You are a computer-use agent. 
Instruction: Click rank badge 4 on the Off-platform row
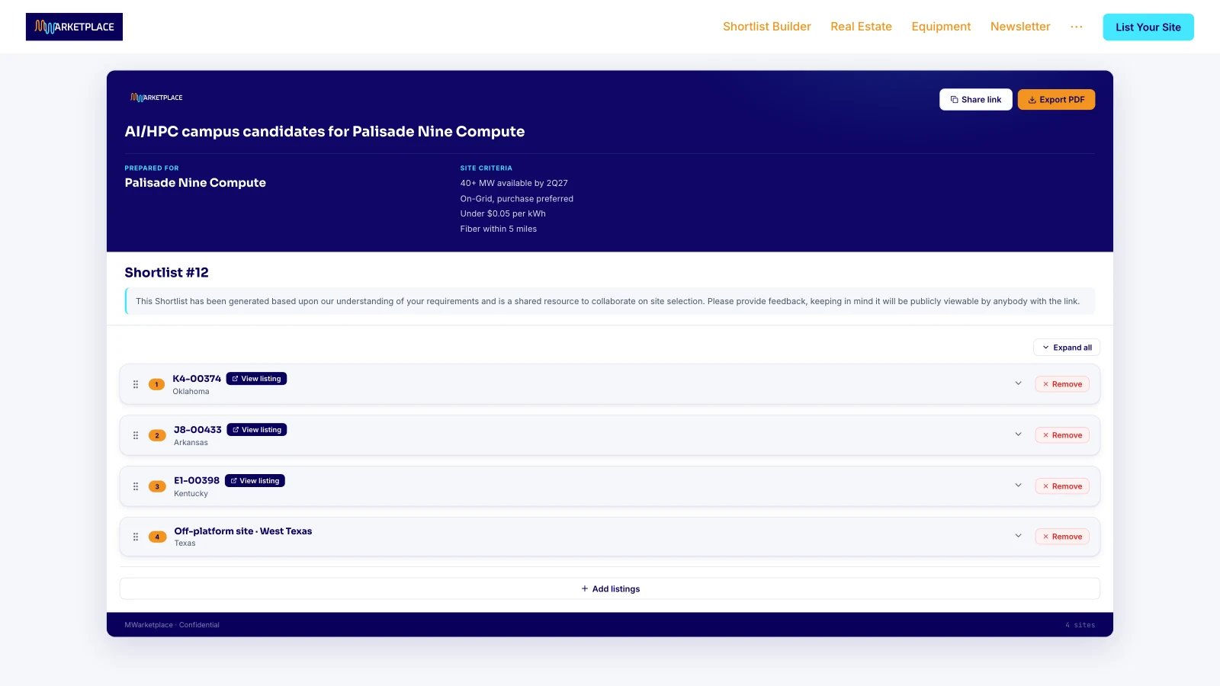point(157,537)
